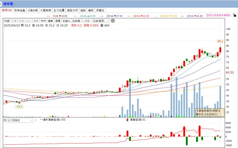Switch to the 籤記 tab
238x148 pixels.
(x=91, y=11)
